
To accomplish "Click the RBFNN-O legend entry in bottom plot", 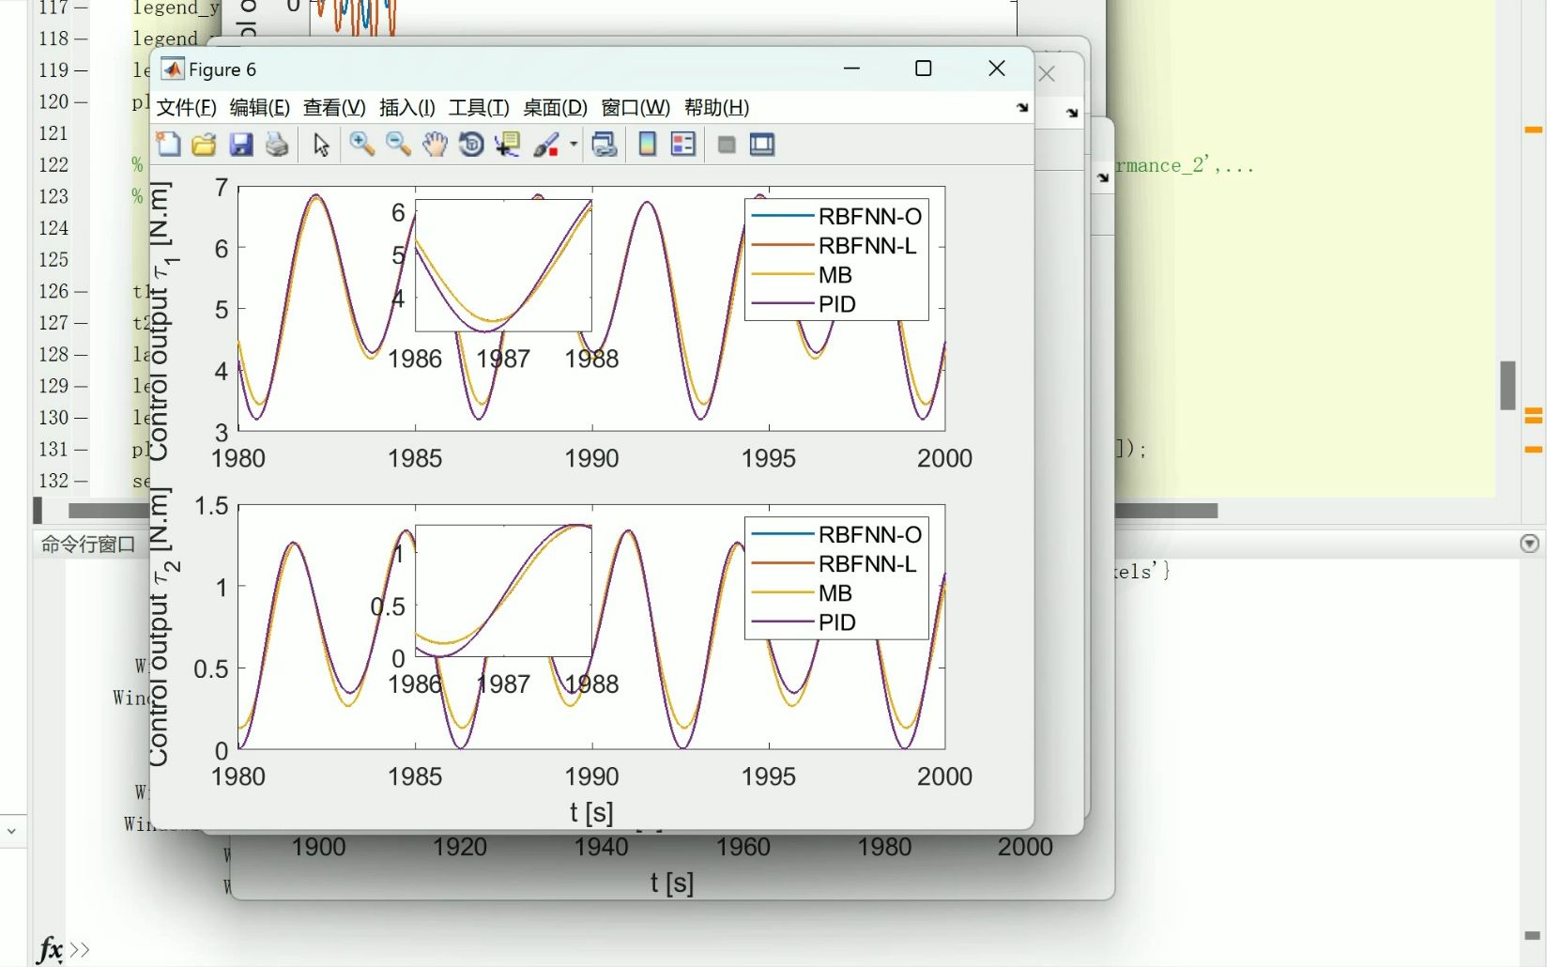I will pyautogui.click(x=837, y=535).
